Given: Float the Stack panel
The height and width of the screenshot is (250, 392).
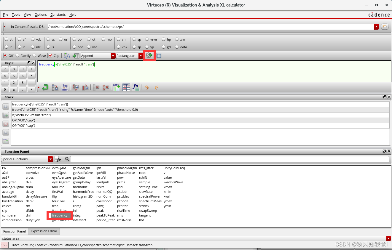Looking at the screenshot, I should tap(385, 97).
